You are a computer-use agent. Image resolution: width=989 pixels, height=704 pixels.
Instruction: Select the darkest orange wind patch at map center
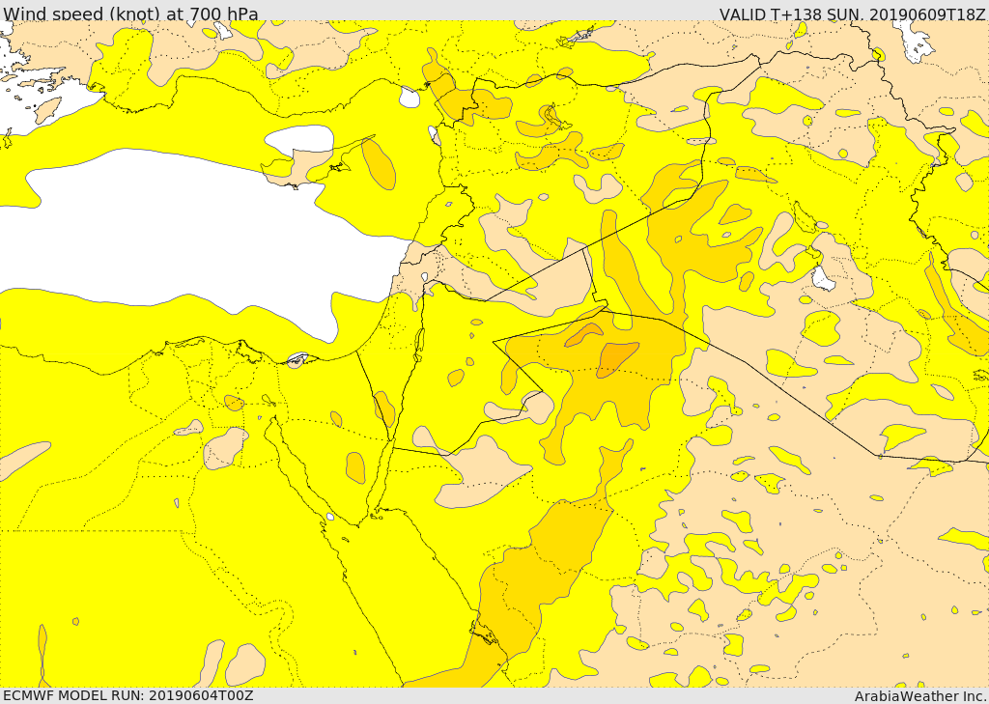tap(616, 358)
